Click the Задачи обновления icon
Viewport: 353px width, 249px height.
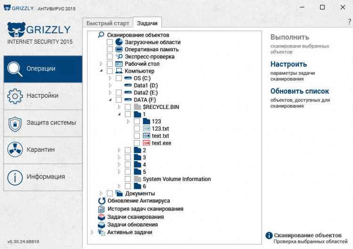tap(101, 225)
